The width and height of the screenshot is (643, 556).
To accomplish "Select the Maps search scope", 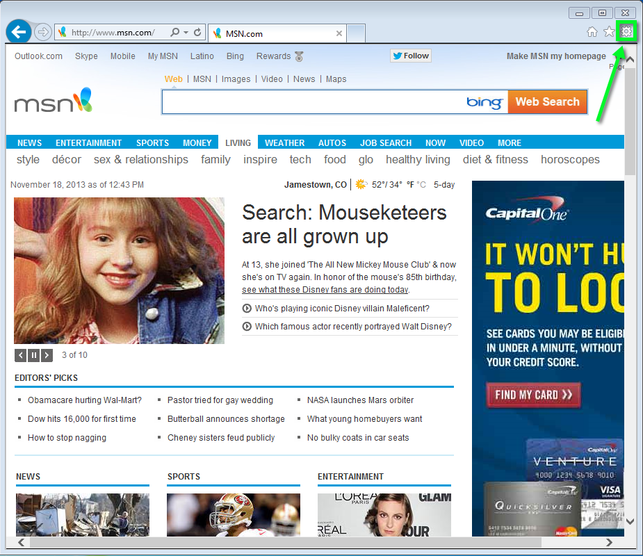I will click(x=336, y=79).
